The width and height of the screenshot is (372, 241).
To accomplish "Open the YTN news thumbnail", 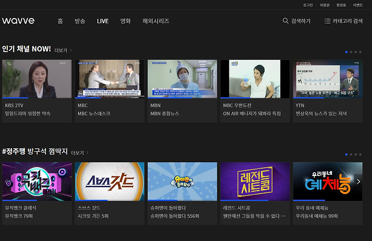I will [328, 78].
